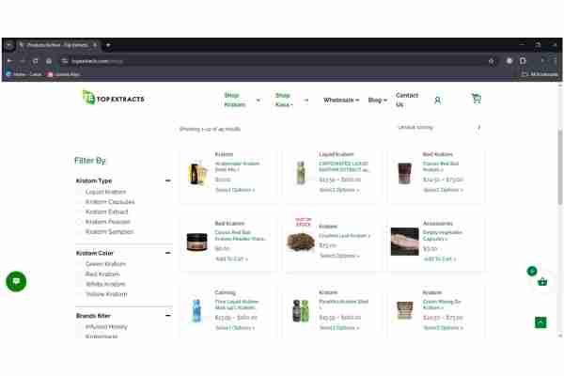The height and width of the screenshot is (376, 564).
Task: Open the second bookmark with pink icon
Action: pyautogui.click(x=64, y=74)
